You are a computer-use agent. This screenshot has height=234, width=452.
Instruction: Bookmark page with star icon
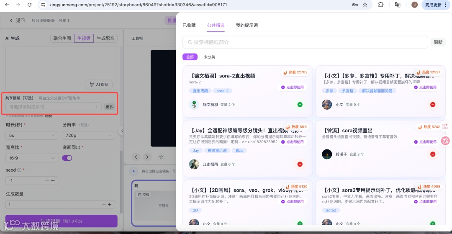[x=365, y=5]
